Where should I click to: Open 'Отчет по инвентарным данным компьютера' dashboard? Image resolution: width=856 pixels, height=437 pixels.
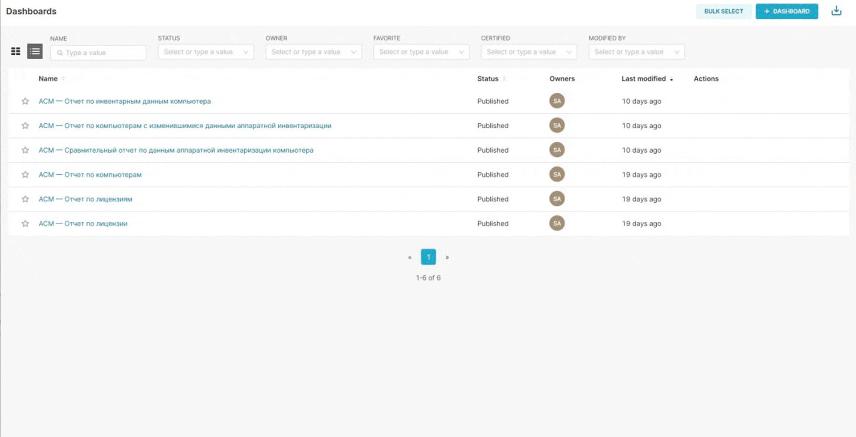point(125,101)
